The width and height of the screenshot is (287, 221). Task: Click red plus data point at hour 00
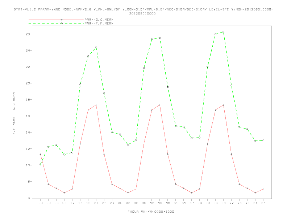click(x=41, y=154)
